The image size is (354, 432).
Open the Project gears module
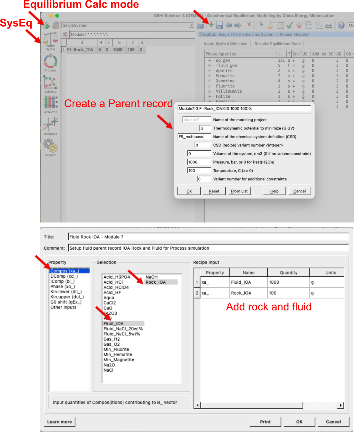click(x=51, y=148)
